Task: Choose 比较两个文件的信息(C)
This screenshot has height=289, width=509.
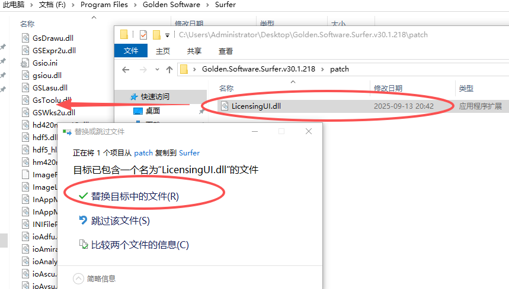Action: [x=140, y=245]
